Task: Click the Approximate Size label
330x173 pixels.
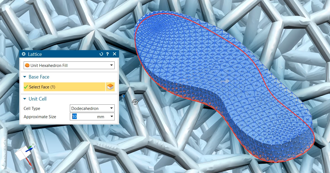Action: [x=40, y=117]
